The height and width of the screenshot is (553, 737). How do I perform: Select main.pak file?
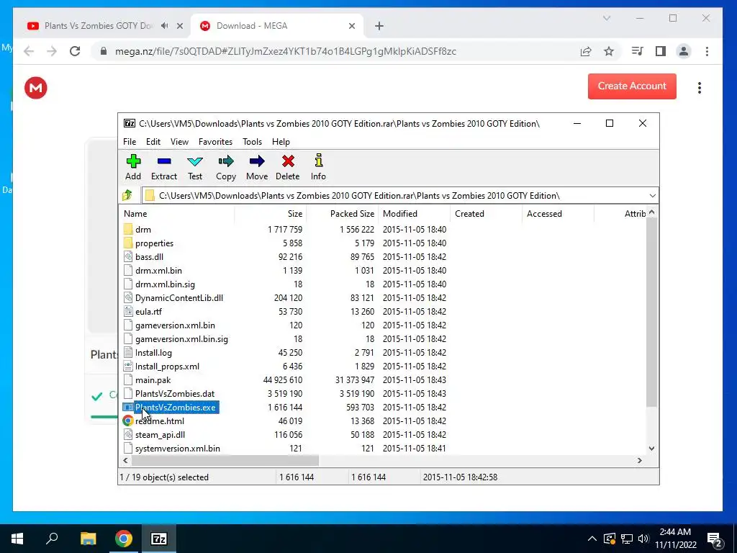tap(153, 380)
